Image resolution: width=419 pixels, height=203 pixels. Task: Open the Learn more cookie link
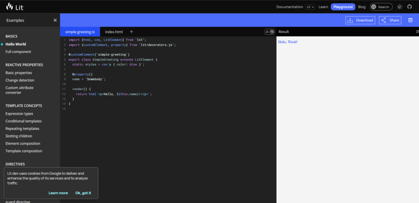point(58,193)
